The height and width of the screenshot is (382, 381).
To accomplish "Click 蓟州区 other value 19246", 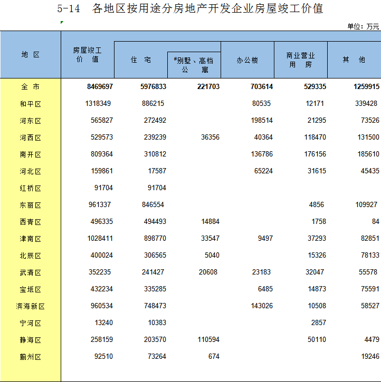I will click(370, 356).
